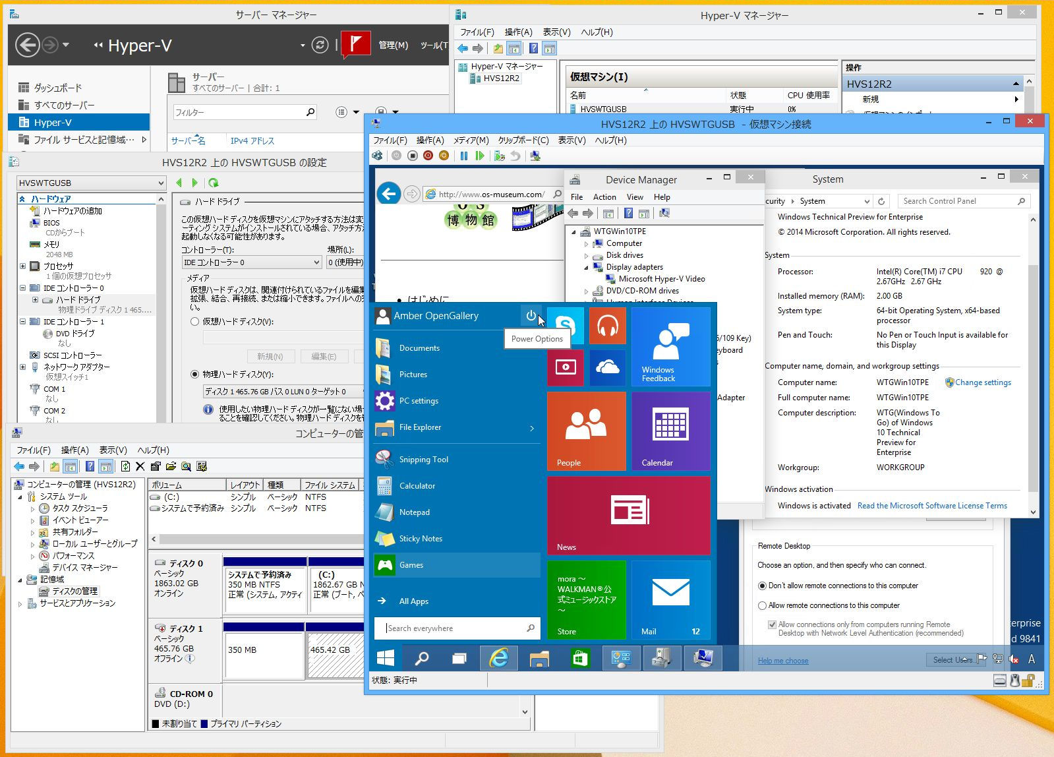Click the Turn Off (stop) VM toolbar icon
Image resolution: width=1054 pixels, height=757 pixels.
pyautogui.click(x=412, y=156)
